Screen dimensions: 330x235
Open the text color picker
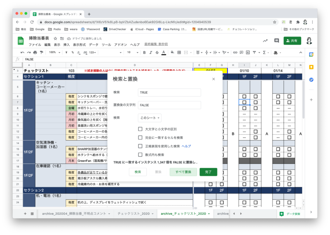coord(163,52)
